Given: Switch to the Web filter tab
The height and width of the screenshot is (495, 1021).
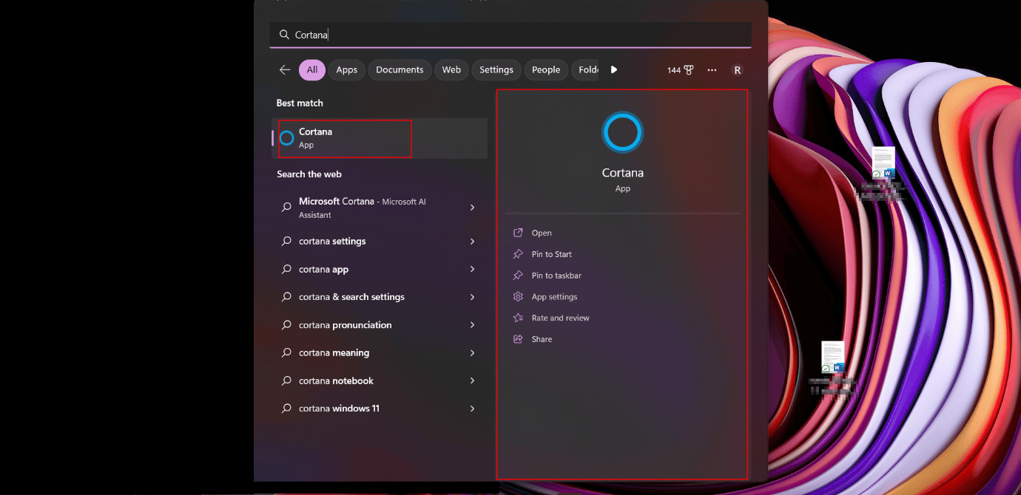Looking at the screenshot, I should 451,70.
